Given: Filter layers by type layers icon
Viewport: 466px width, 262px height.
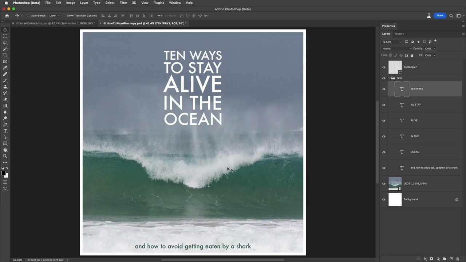Looking at the screenshot, I should (x=418, y=42).
